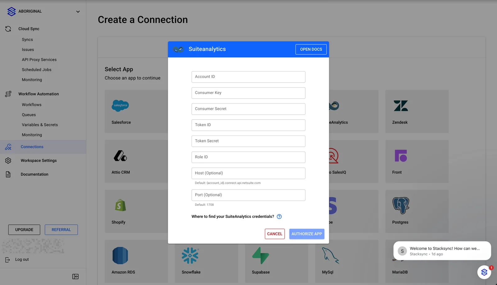
Task: Open the Workflows item
Action: [x=32, y=105]
